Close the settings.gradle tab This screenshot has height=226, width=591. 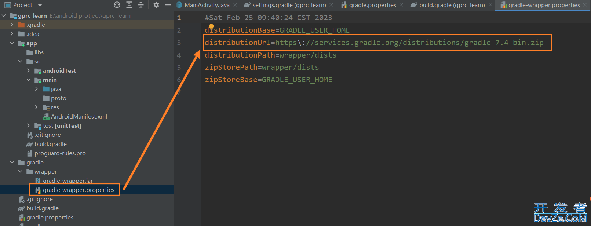pos(331,5)
